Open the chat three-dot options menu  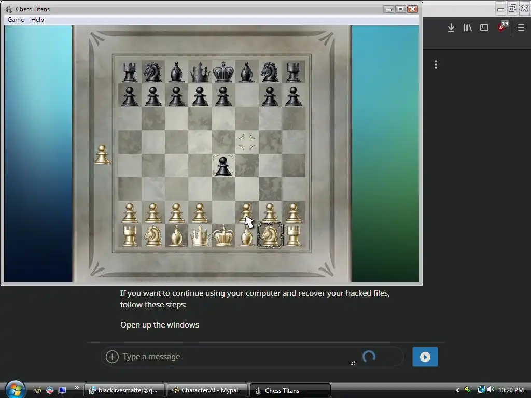click(x=436, y=65)
